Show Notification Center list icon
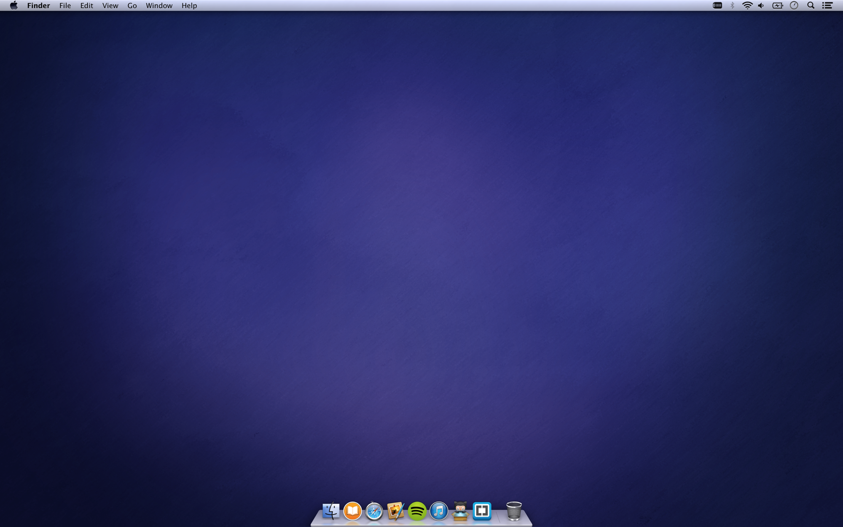The width and height of the screenshot is (843, 527). pos(827,5)
